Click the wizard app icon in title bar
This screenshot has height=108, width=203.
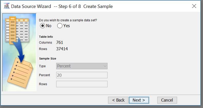pos(6,6)
